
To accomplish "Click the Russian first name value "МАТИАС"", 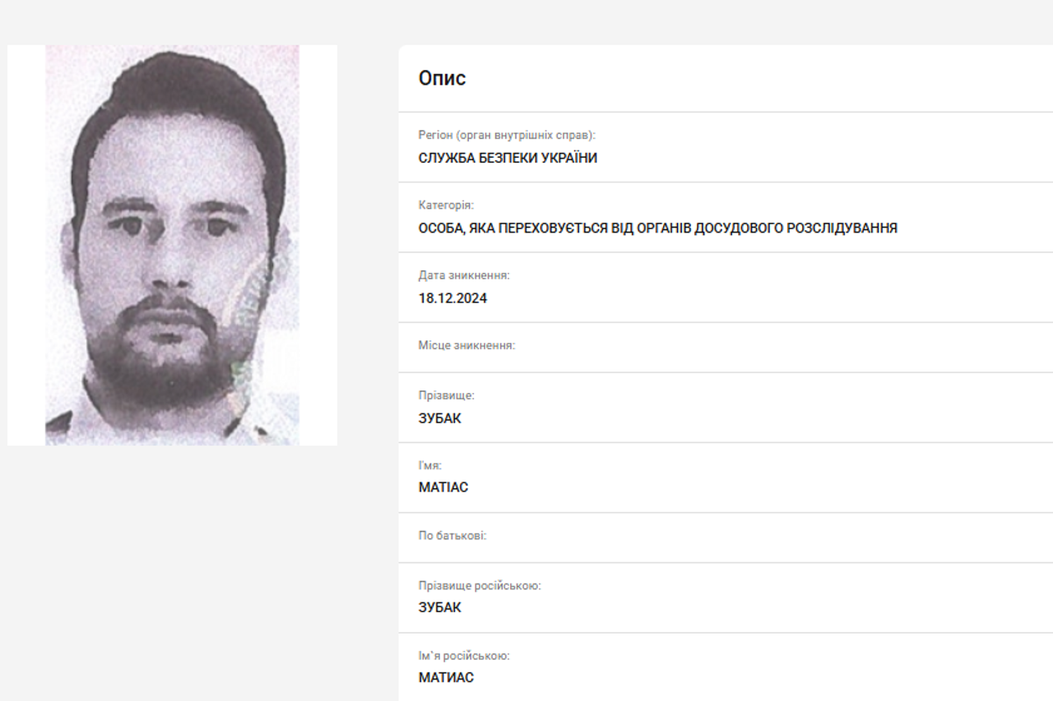I will [446, 678].
